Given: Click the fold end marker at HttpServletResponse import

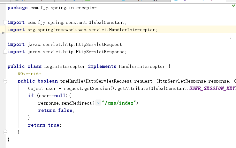Looking at the screenshot, I should click(4, 52).
